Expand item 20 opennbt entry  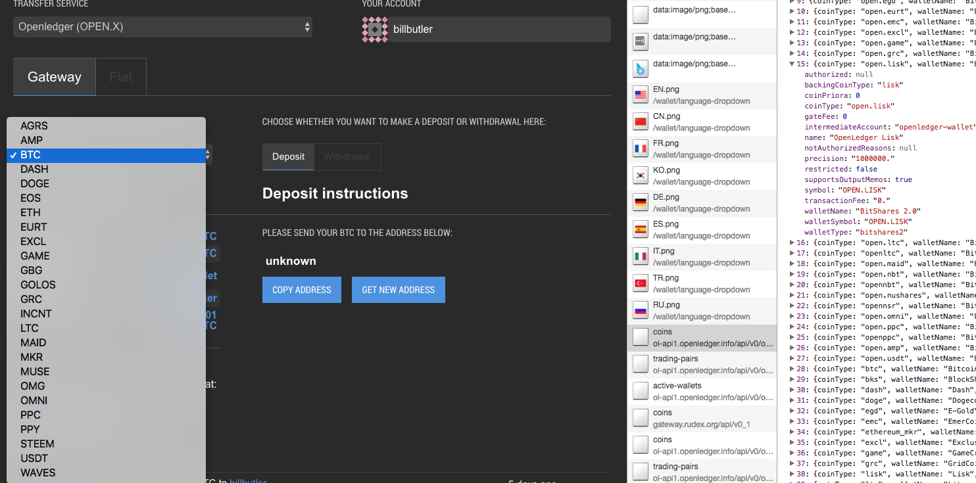pos(792,285)
